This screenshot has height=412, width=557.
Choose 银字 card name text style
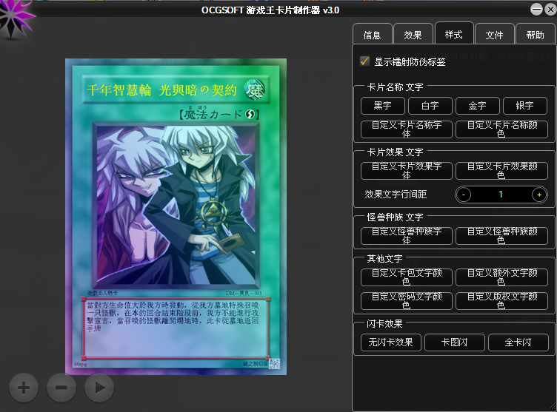[x=525, y=106]
